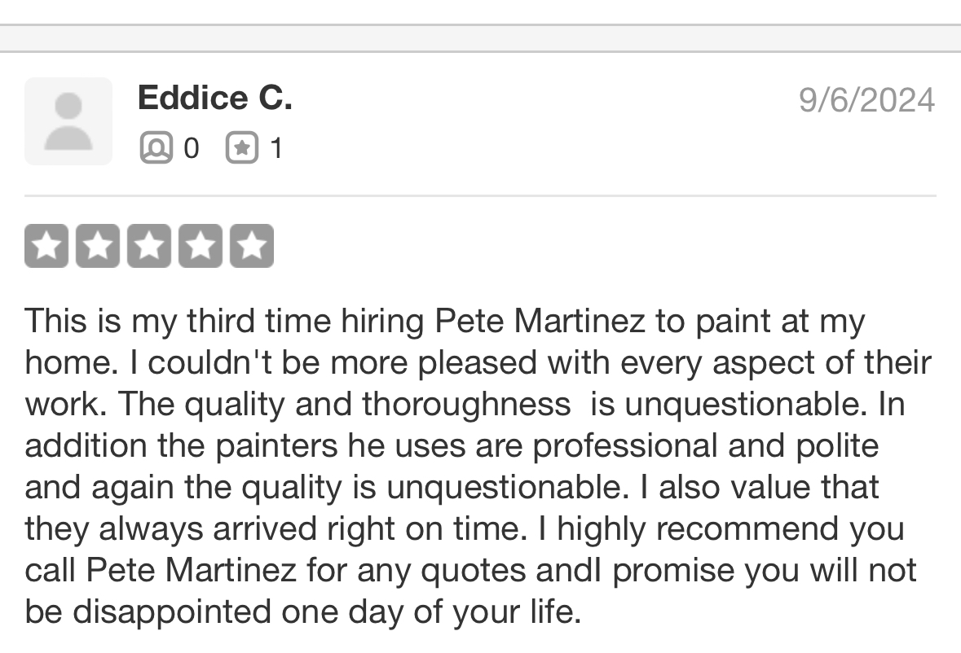Click the second rating star
The width and height of the screenshot is (961, 653).
click(98, 246)
